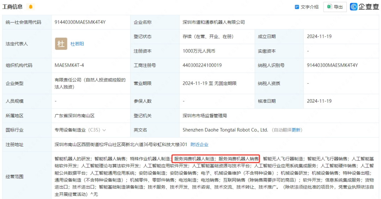The width and height of the screenshot is (381, 199).
Task: Click the 英文名 label cell
Action: tap(155, 130)
